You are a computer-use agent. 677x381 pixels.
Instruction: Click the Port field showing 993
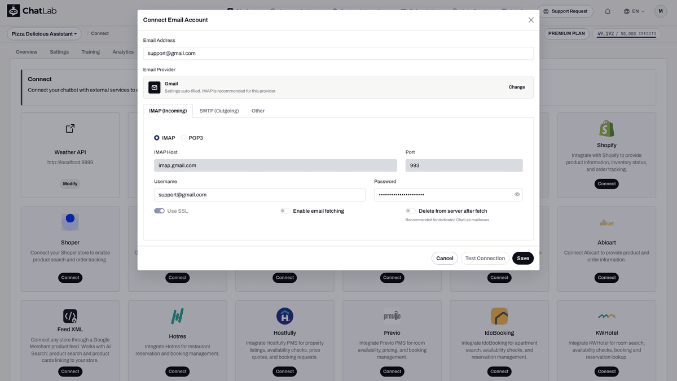click(x=464, y=165)
